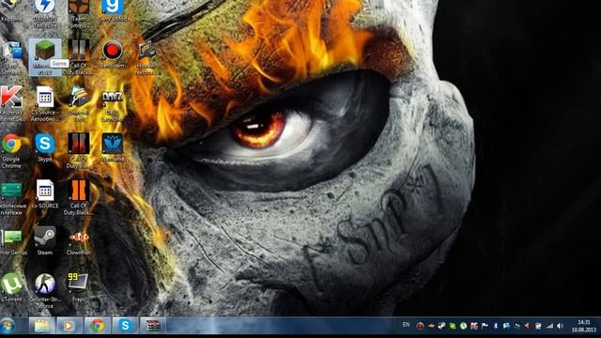Screen dimensions: 601x338
Task: Select the Driver Genius desktop icon
Action: (x=13, y=242)
